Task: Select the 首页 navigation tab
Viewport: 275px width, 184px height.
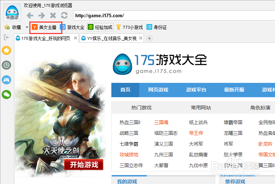Action: pos(125,90)
